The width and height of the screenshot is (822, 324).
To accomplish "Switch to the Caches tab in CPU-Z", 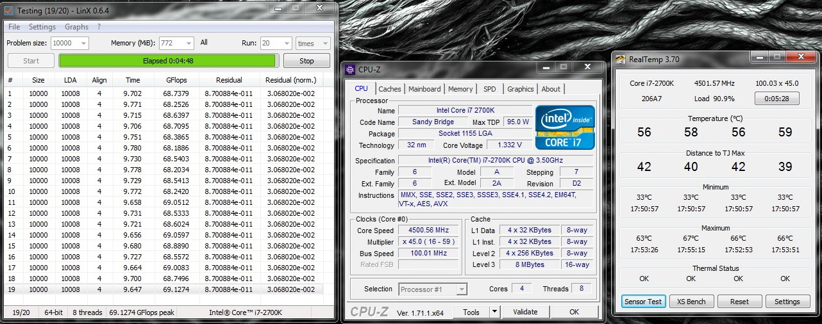I will click(389, 89).
